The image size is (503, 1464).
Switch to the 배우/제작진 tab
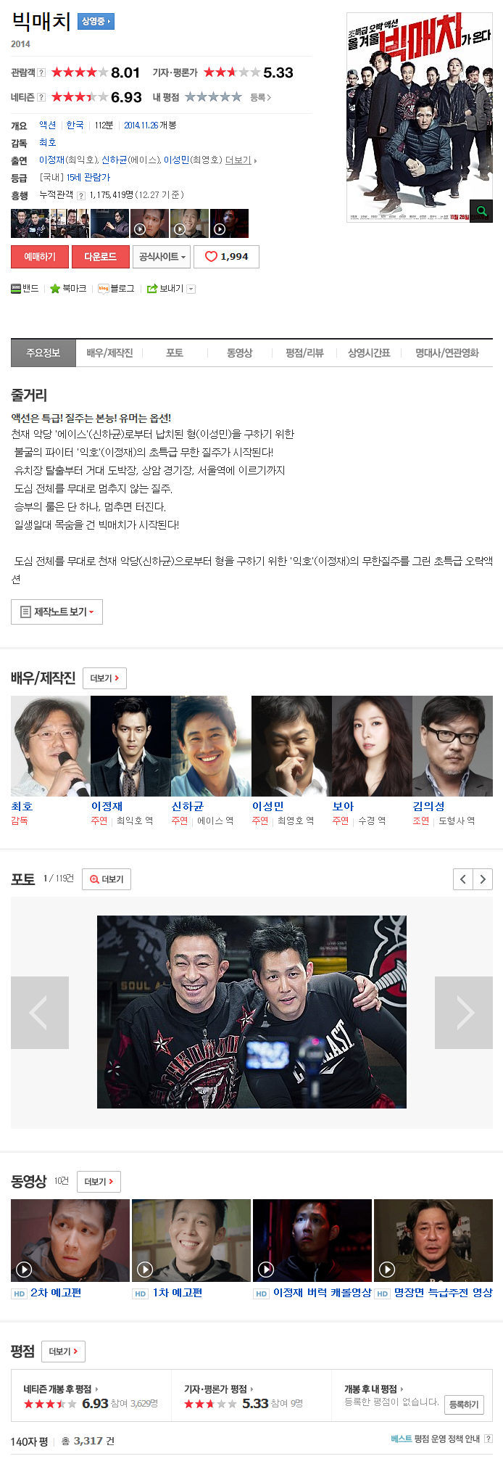[109, 353]
